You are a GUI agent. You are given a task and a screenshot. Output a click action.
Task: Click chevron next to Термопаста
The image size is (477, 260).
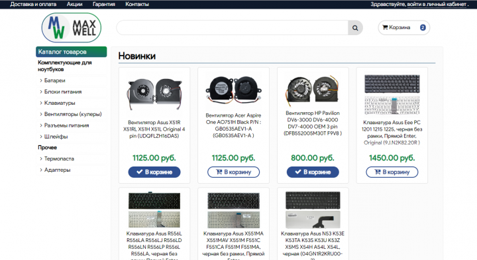41,159
